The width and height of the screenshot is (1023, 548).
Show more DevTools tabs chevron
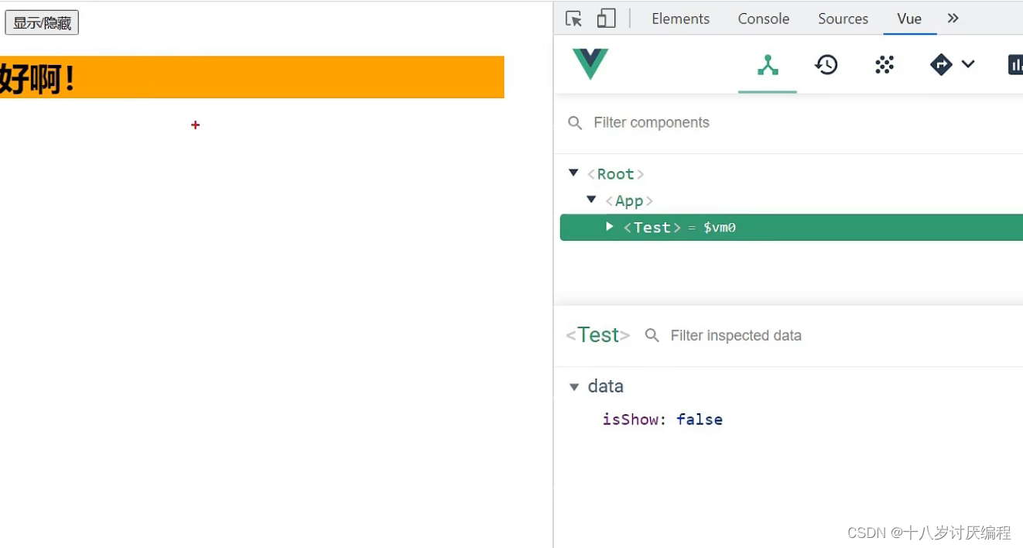(953, 18)
